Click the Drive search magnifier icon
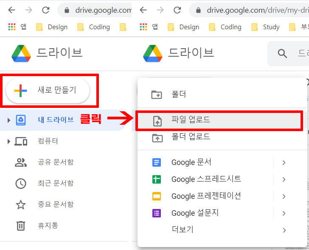Image resolution: width=309 pixels, height=250 pixels. tap(282, 53)
